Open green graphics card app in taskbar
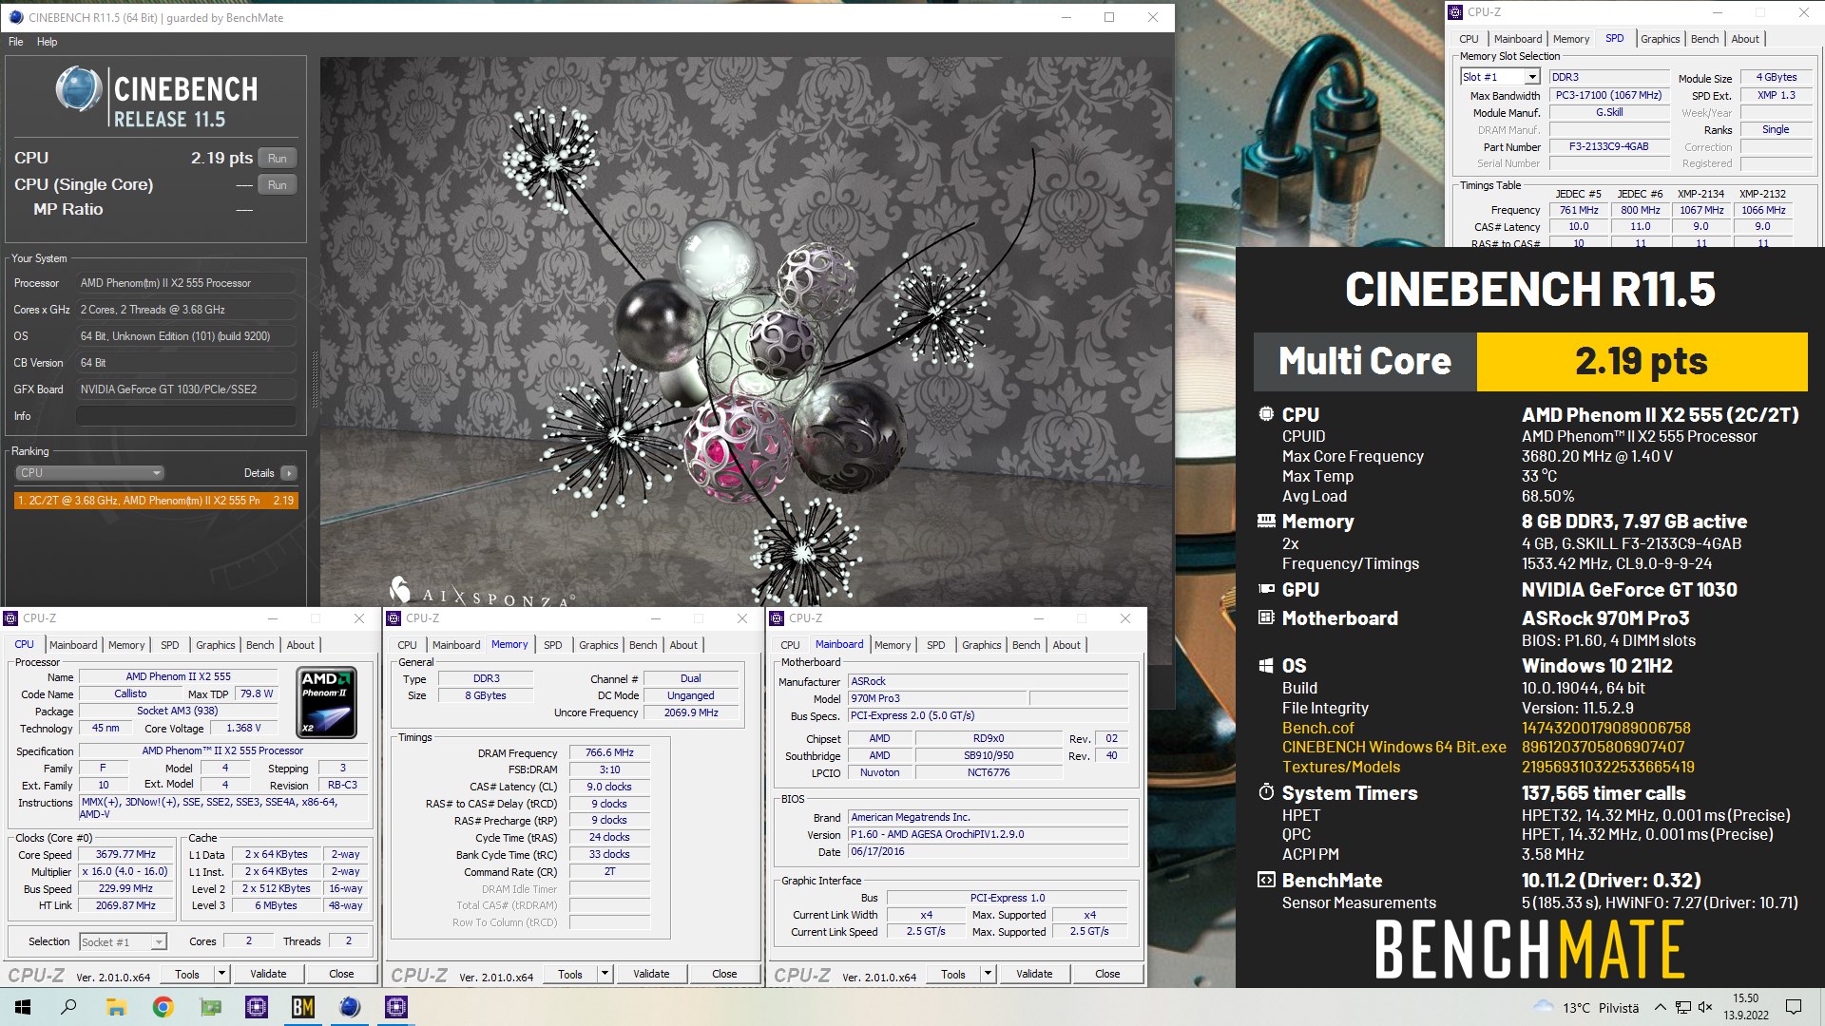The width and height of the screenshot is (1825, 1026). (210, 1007)
